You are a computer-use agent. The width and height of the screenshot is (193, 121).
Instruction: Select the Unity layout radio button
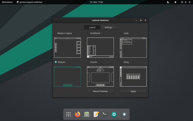(121, 33)
